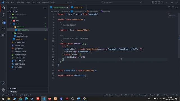
Task: Open the Selection menu
Action: pos(20,3)
